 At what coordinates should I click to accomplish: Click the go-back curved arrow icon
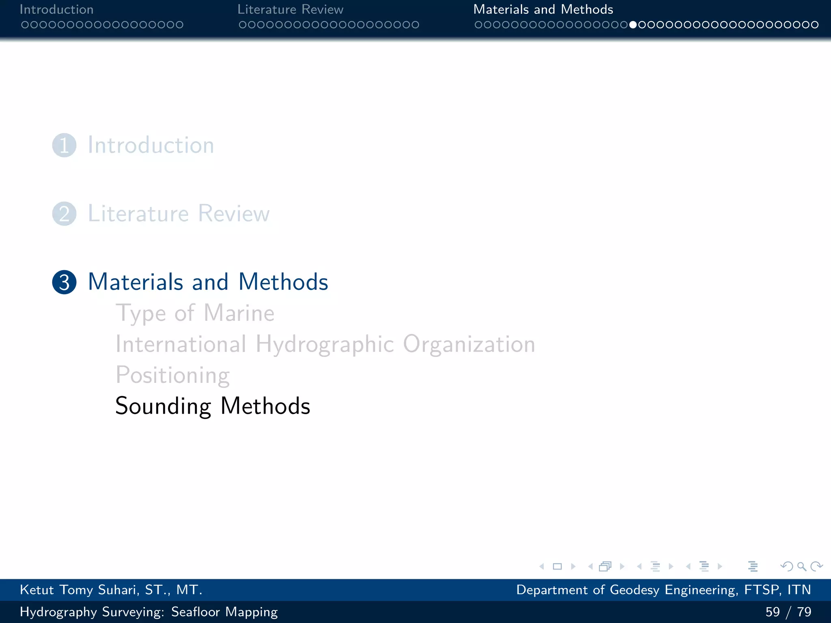pyautogui.click(x=787, y=566)
